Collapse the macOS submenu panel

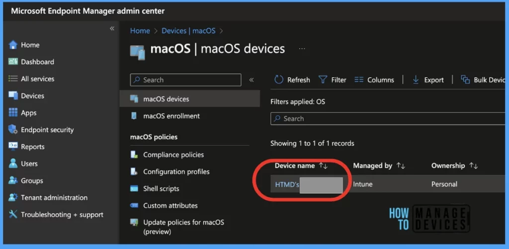point(251,80)
